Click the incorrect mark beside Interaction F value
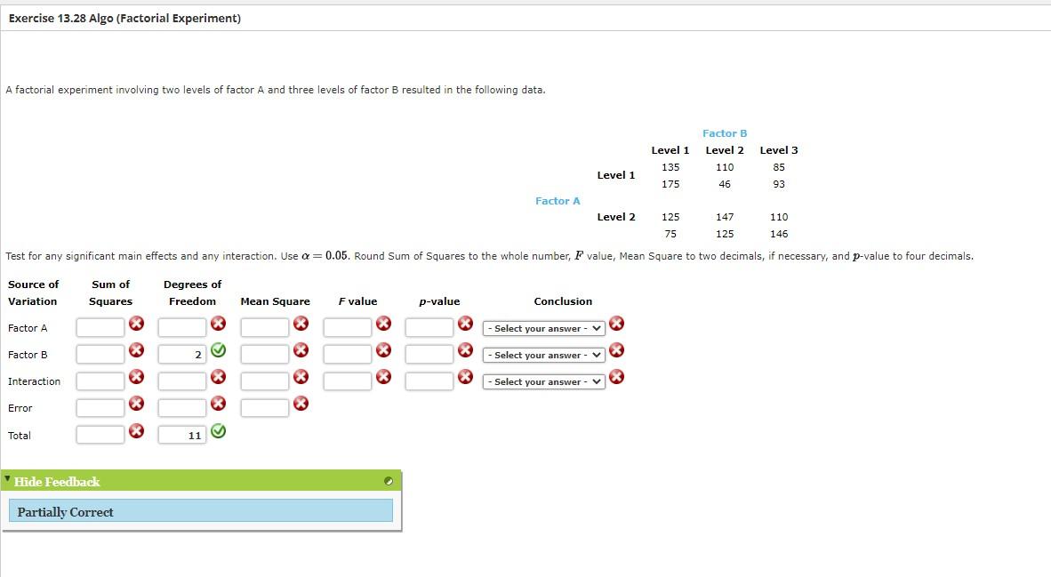This screenshot has width=1051, height=577. (x=383, y=377)
